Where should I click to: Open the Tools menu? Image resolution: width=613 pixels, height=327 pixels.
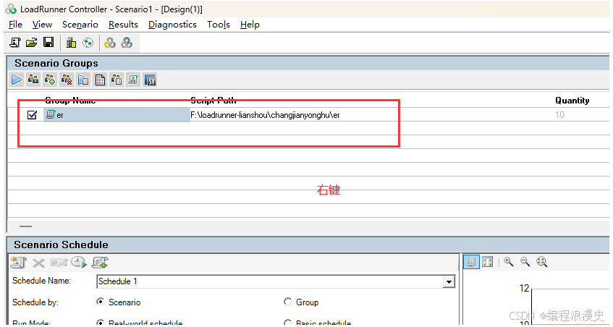click(218, 25)
